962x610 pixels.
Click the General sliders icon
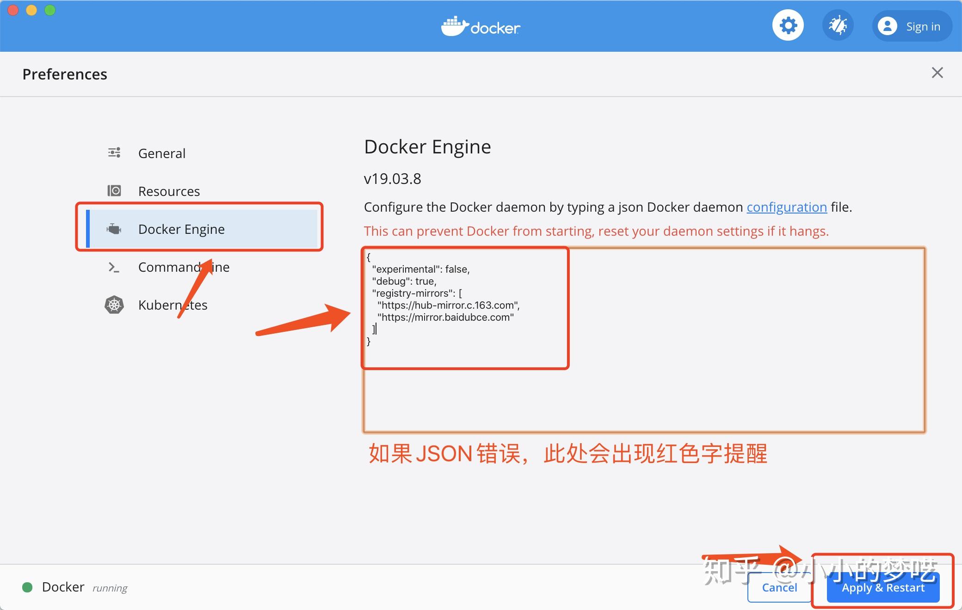(114, 153)
